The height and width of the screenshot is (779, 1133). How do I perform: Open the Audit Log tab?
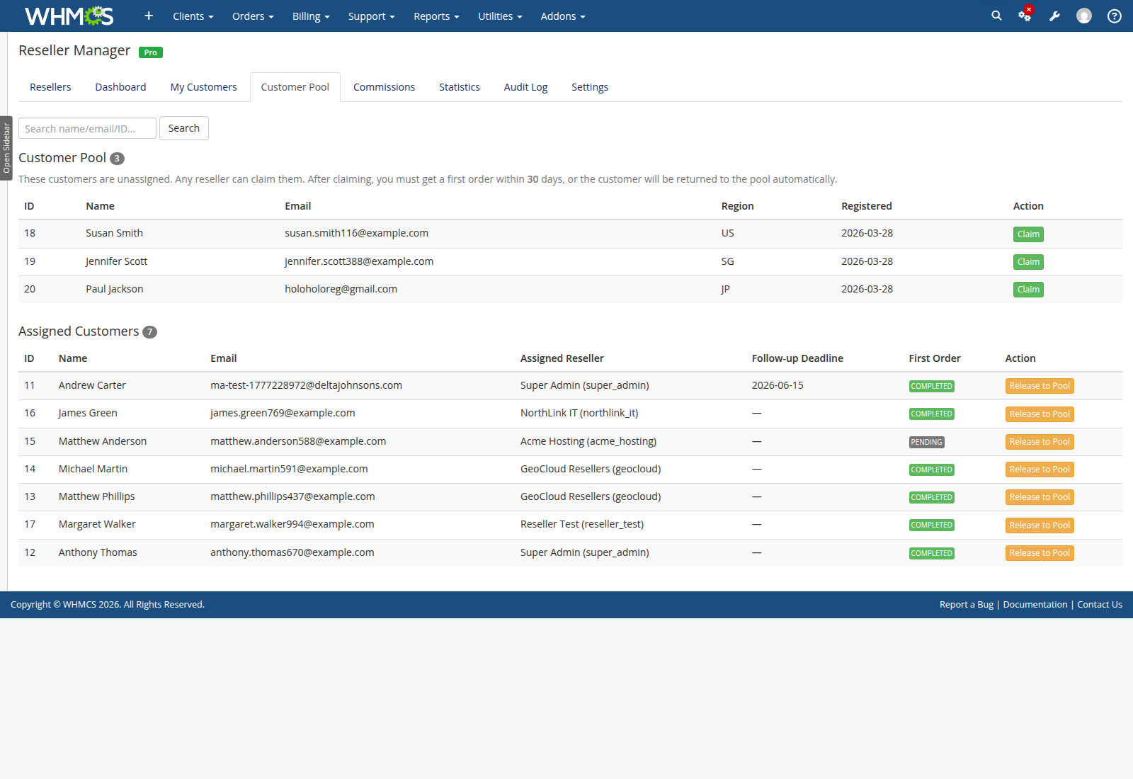click(525, 87)
